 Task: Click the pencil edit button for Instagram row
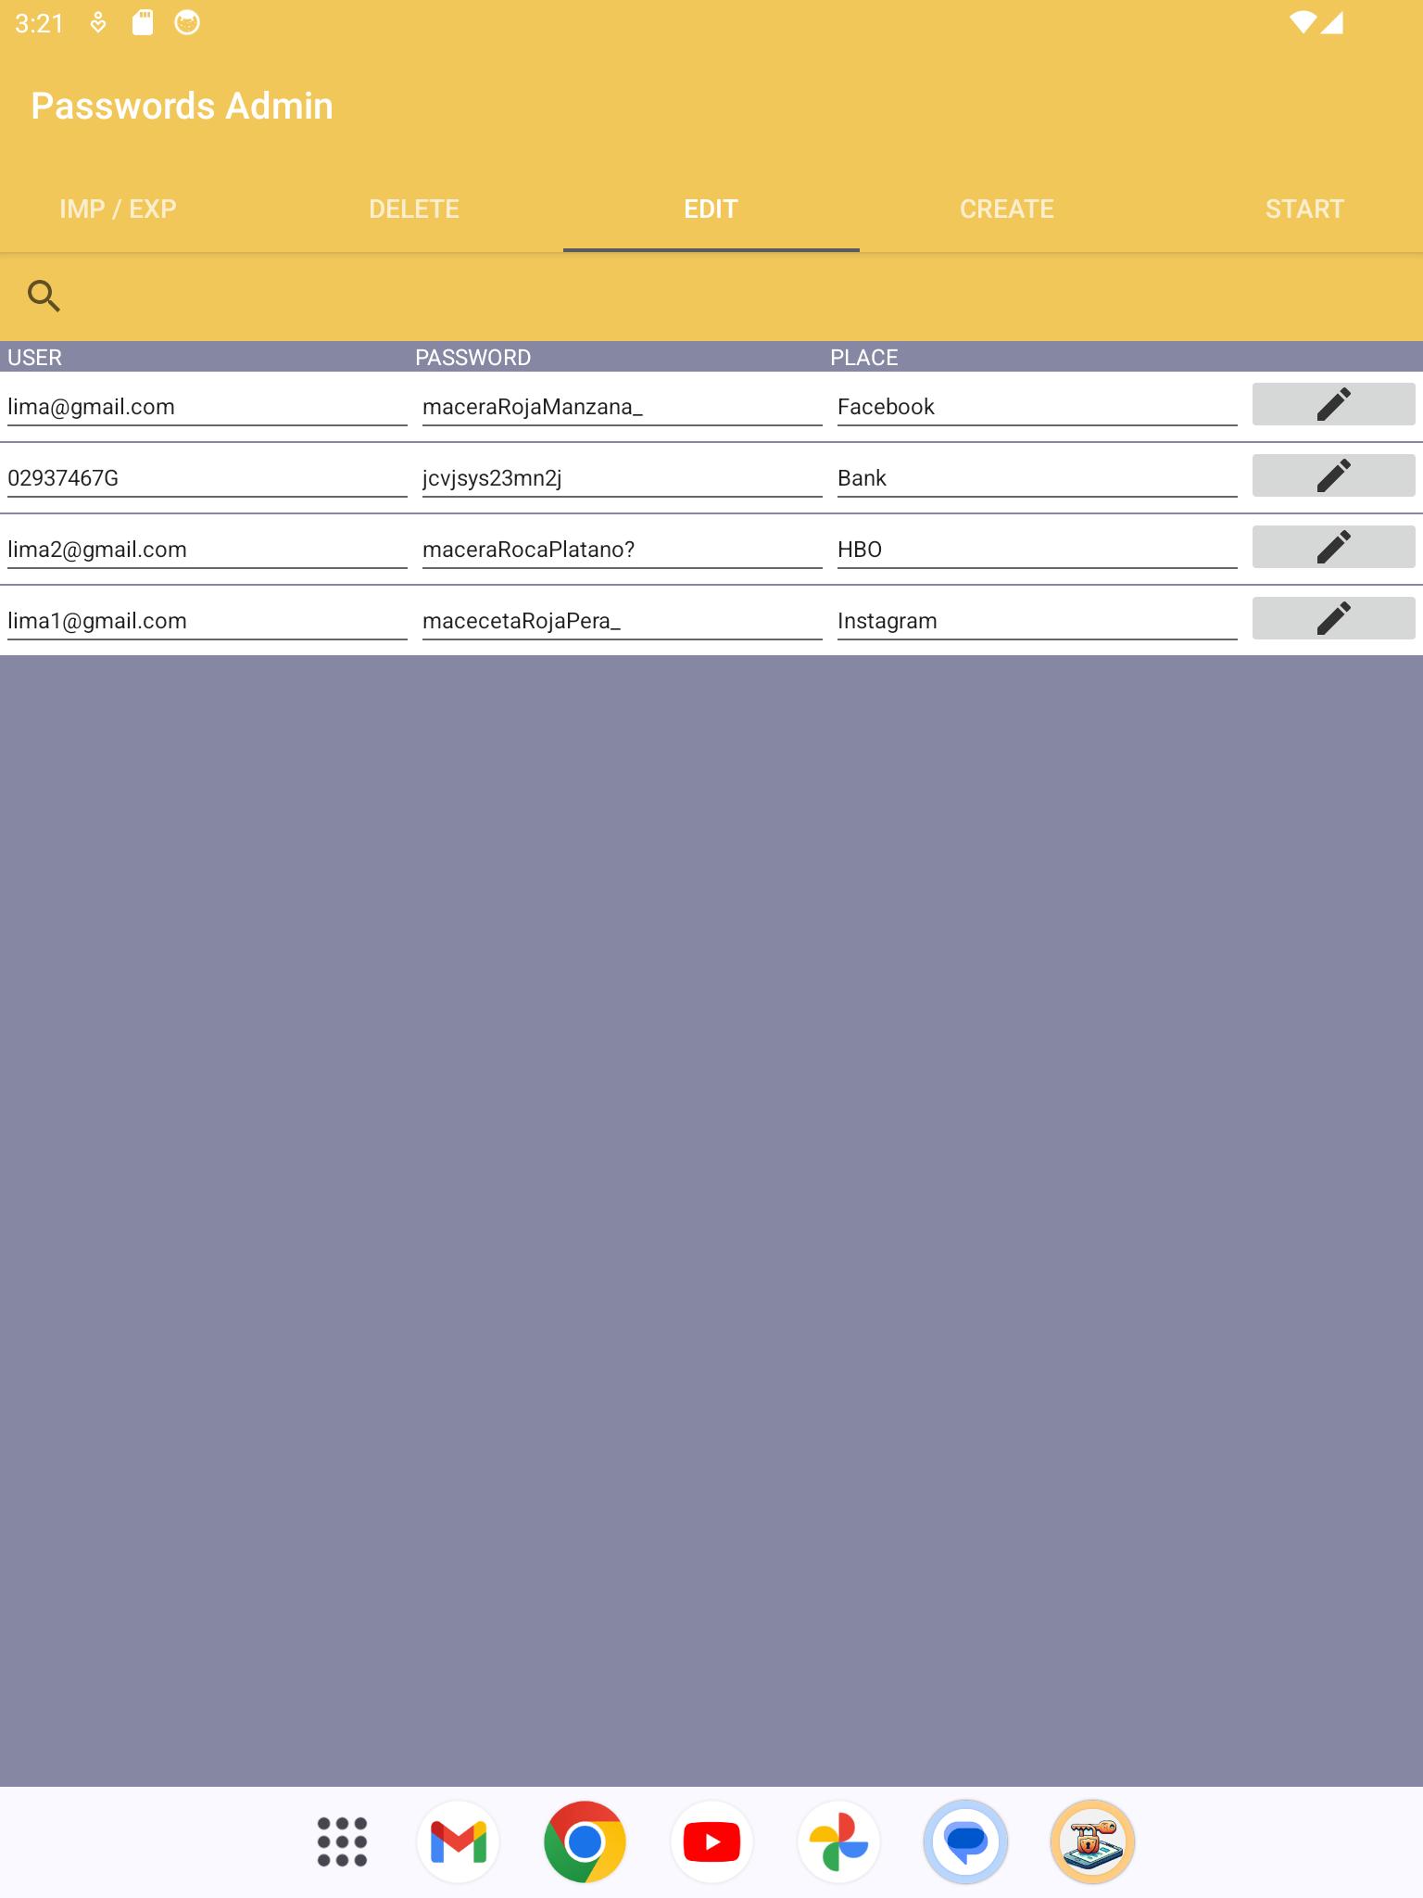pos(1333,618)
